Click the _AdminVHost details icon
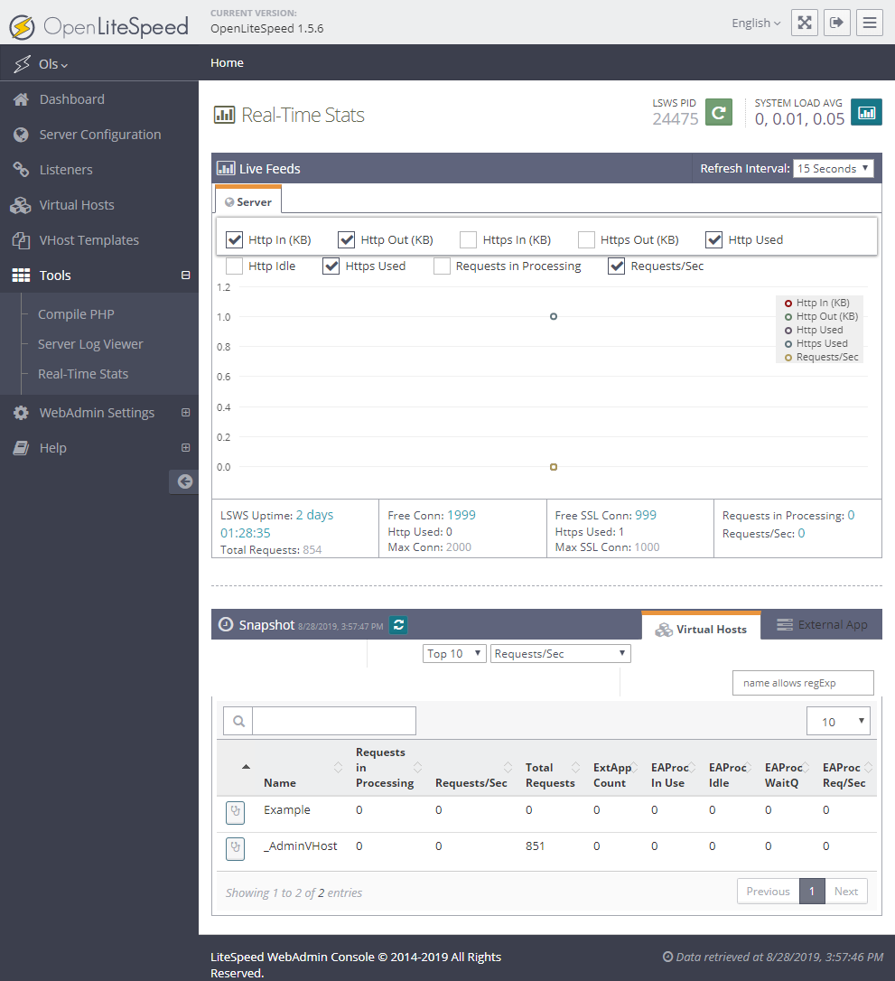The height and width of the screenshot is (981, 895). click(235, 848)
